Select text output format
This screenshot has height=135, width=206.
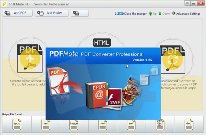click(46, 124)
